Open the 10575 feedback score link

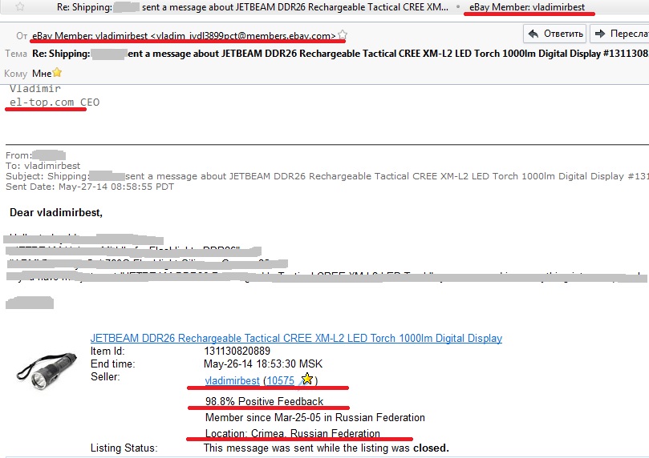281,380
